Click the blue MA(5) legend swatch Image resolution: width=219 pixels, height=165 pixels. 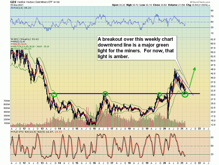point(12,42)
